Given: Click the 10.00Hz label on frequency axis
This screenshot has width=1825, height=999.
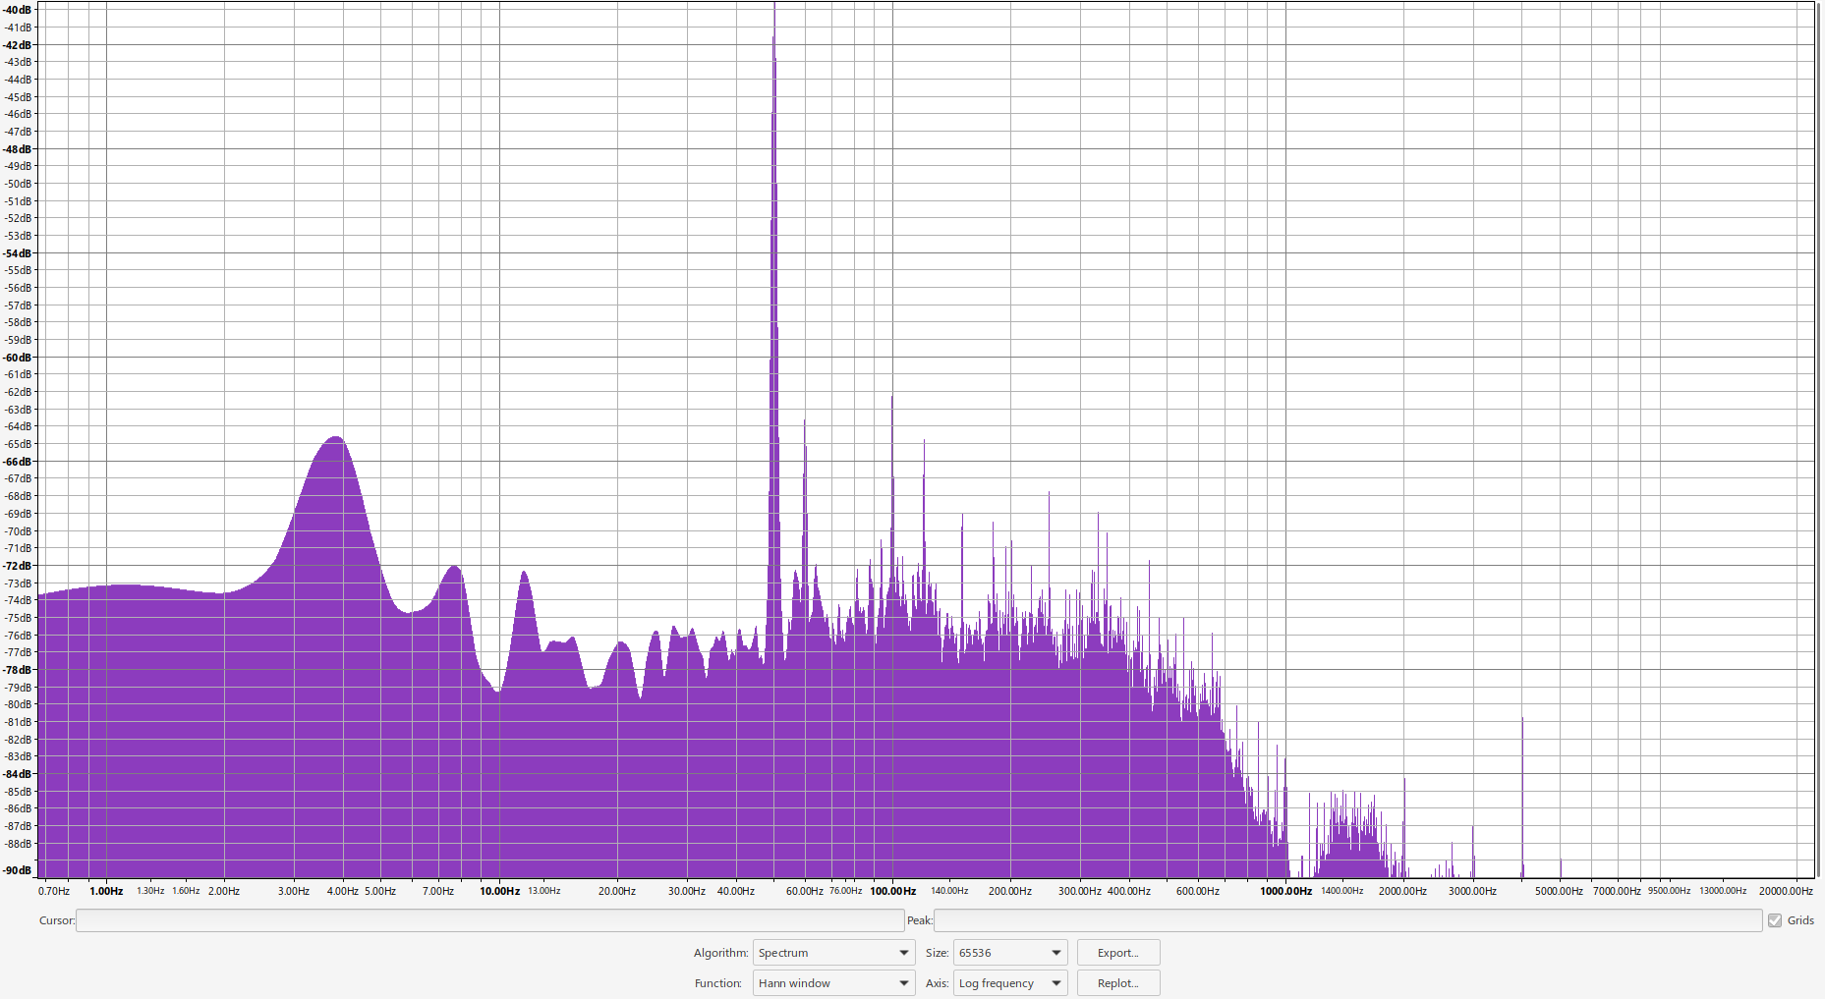Looking at the screenshot, I should pos(499,891).
